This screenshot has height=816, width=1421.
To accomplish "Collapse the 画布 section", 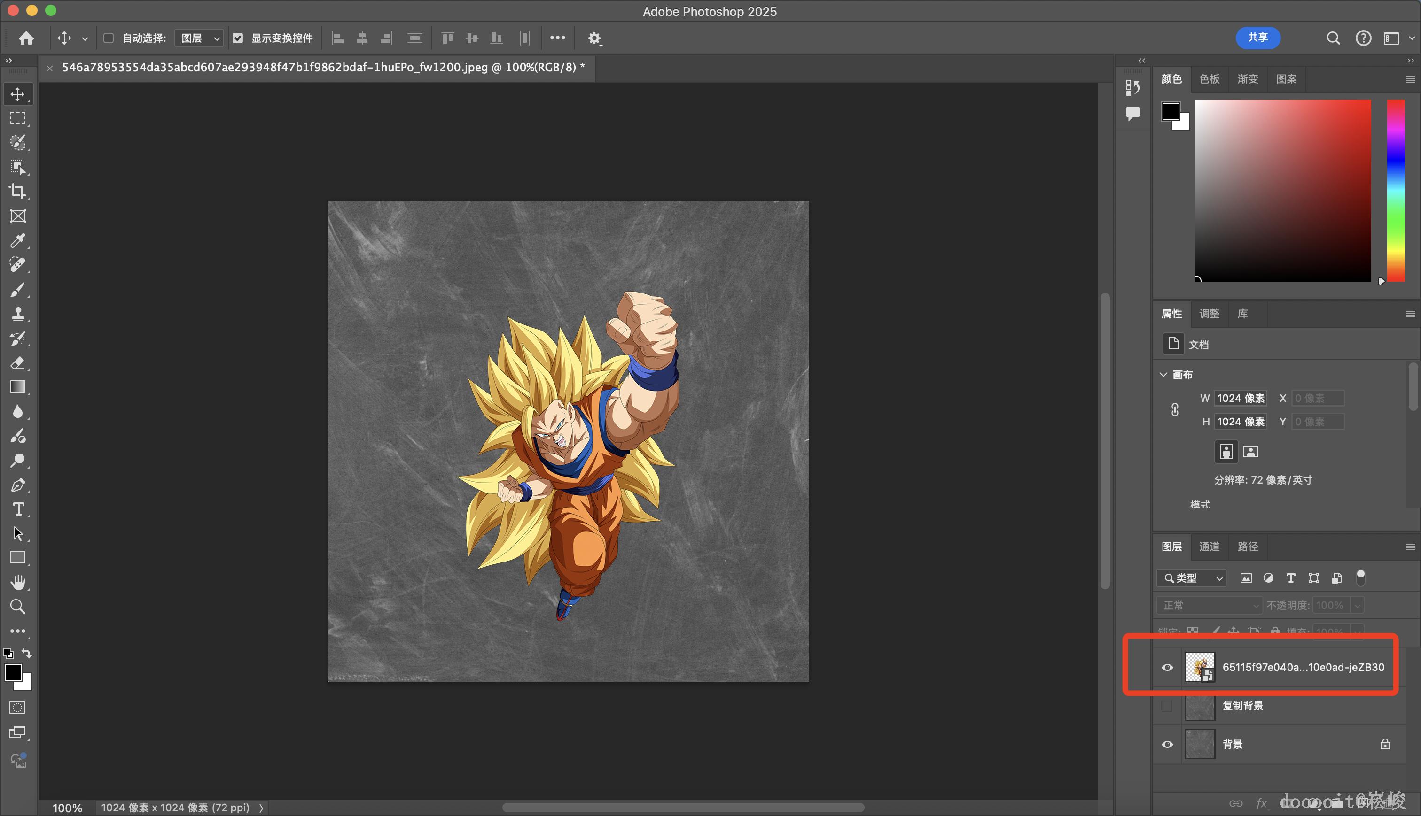I will [x=1163, y=374].
